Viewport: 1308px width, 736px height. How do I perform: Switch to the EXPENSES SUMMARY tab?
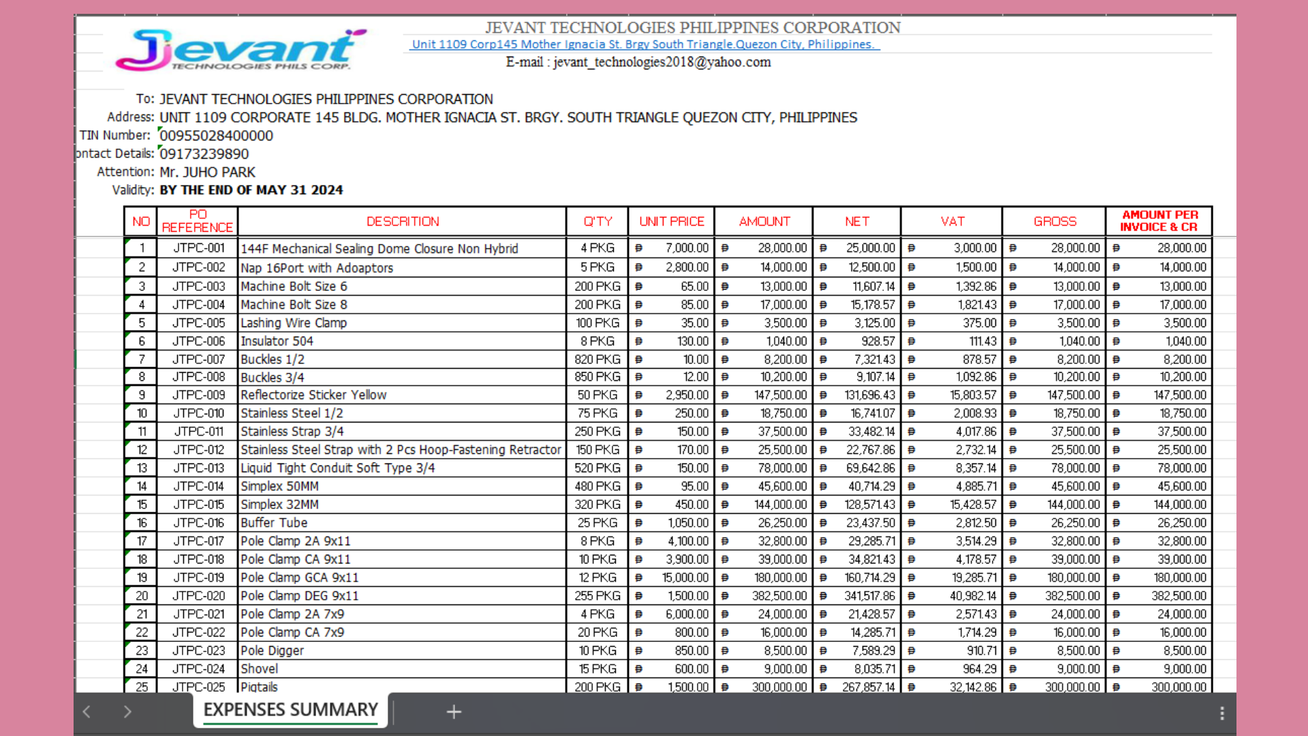(x=291, y=710)
